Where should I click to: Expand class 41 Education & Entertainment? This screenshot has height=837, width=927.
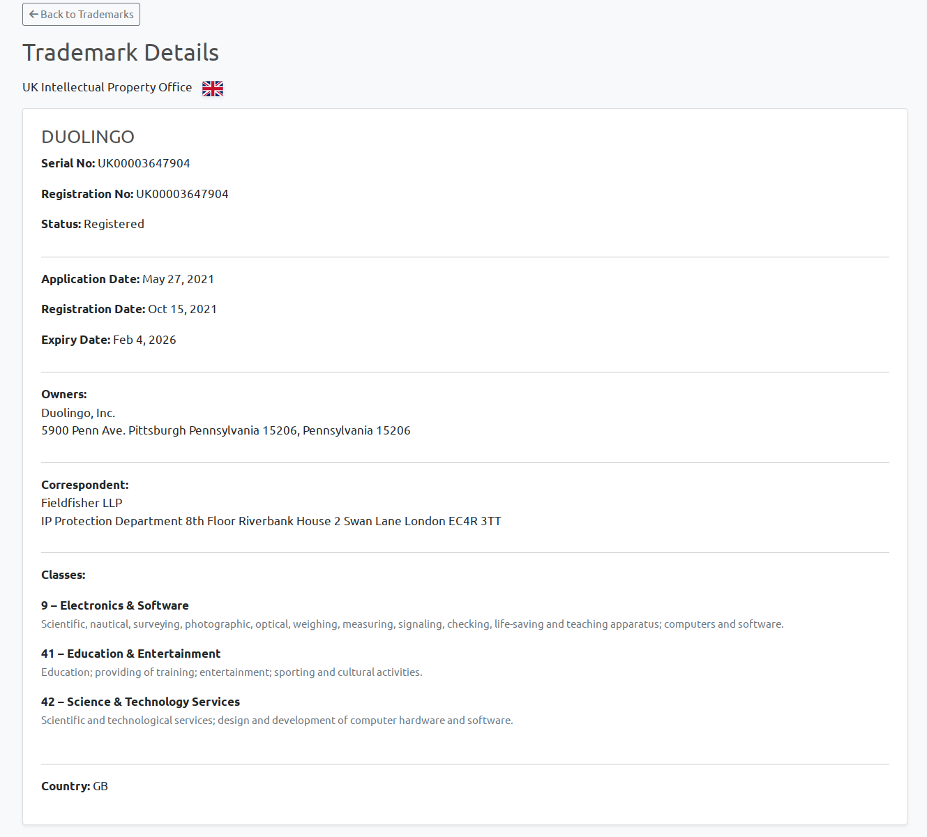(130, 654)
